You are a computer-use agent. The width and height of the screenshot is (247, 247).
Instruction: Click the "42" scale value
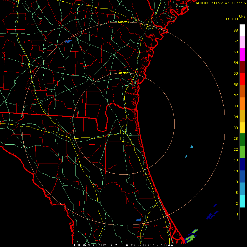coord(236,95)
